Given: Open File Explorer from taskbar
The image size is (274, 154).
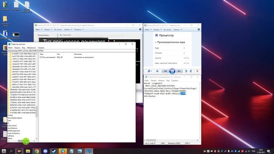Looking at the screenshot, I should click(28, 151).
